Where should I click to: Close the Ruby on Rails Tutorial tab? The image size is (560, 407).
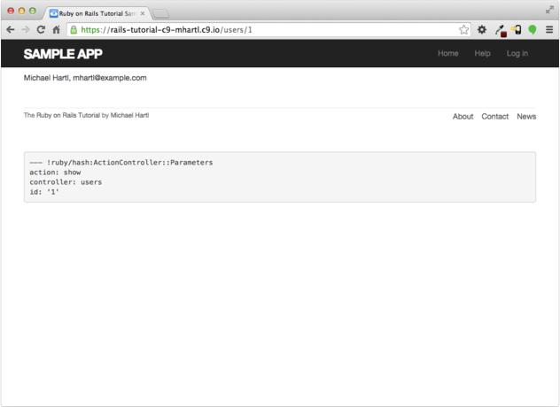pos(143,13)
